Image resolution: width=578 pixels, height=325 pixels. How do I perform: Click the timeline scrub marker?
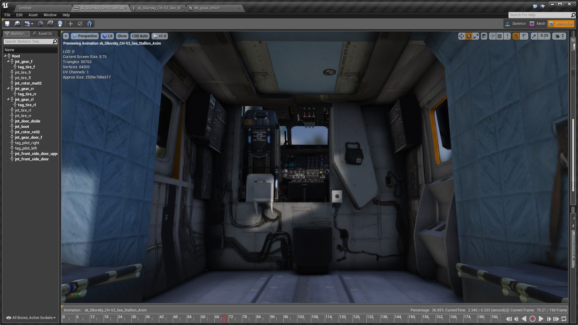coord(224,318)
